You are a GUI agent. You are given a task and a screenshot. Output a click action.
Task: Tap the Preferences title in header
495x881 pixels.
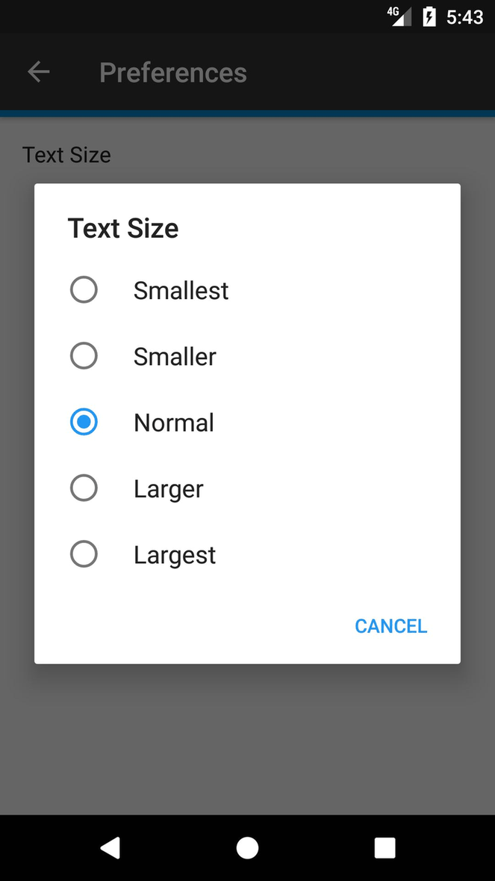coord(172,73)
